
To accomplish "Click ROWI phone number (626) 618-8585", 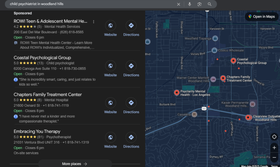I will (72, 32).
